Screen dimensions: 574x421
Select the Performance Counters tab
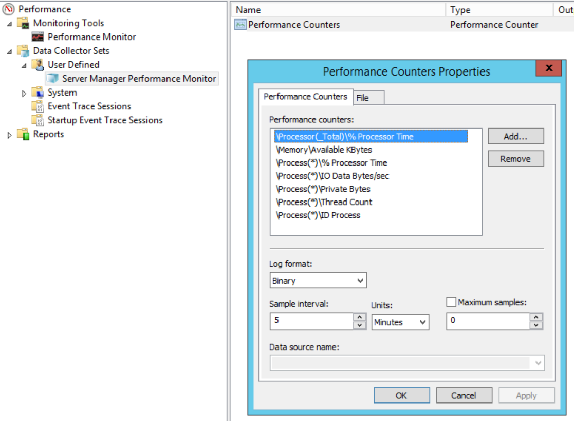pyautogui.click(x=305, y=97)
